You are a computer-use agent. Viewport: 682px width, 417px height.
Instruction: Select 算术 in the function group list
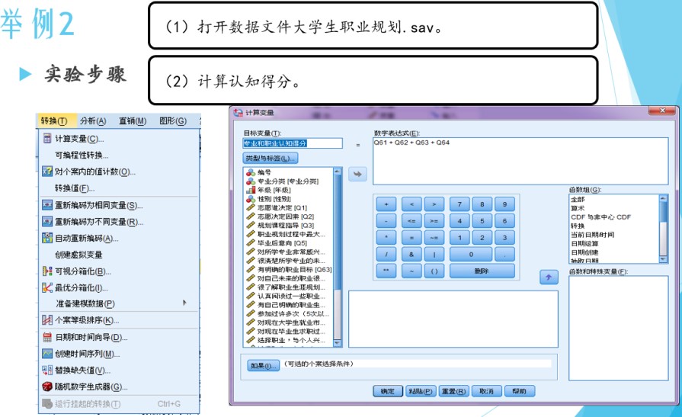pyautogui.click(x=578, y=207)
